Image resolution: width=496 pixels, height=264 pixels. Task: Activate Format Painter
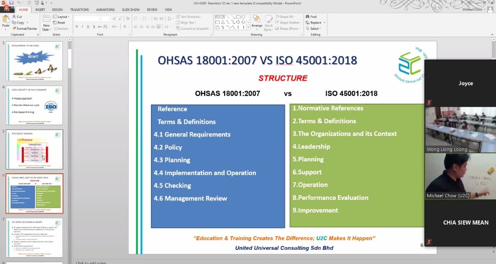(25, 28)
